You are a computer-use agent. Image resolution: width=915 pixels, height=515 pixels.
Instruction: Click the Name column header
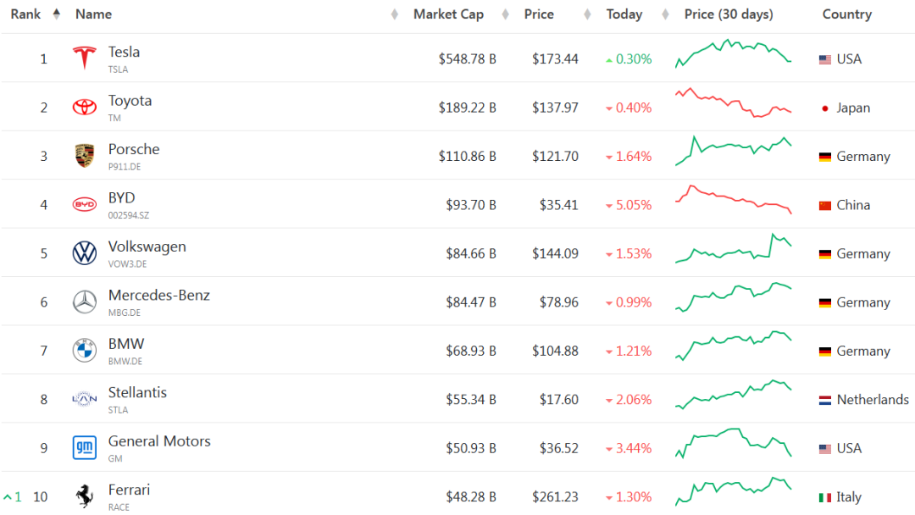click(93, 14)
